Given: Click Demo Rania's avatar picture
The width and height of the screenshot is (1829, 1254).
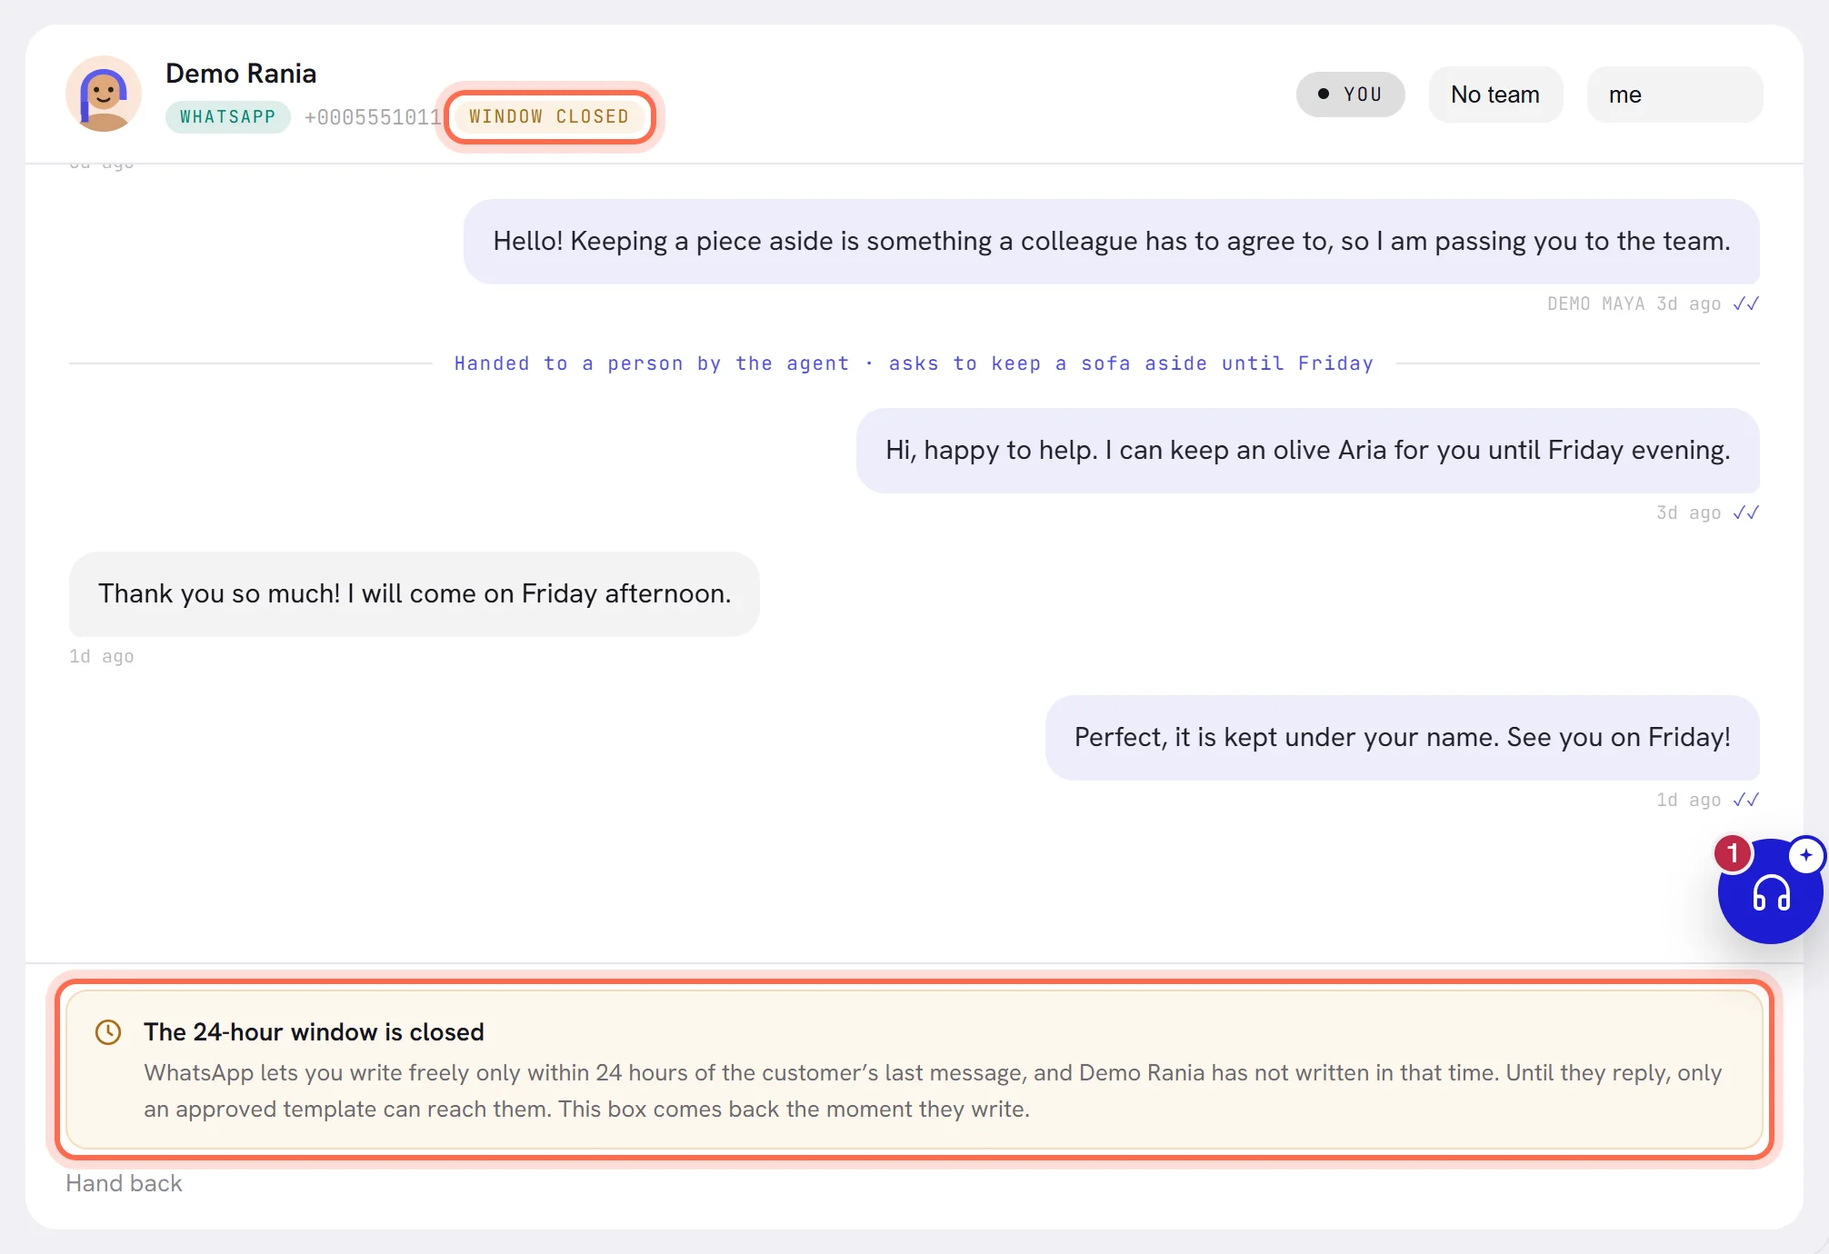Looking at the screenshot, I should click(x=104, y=94).
